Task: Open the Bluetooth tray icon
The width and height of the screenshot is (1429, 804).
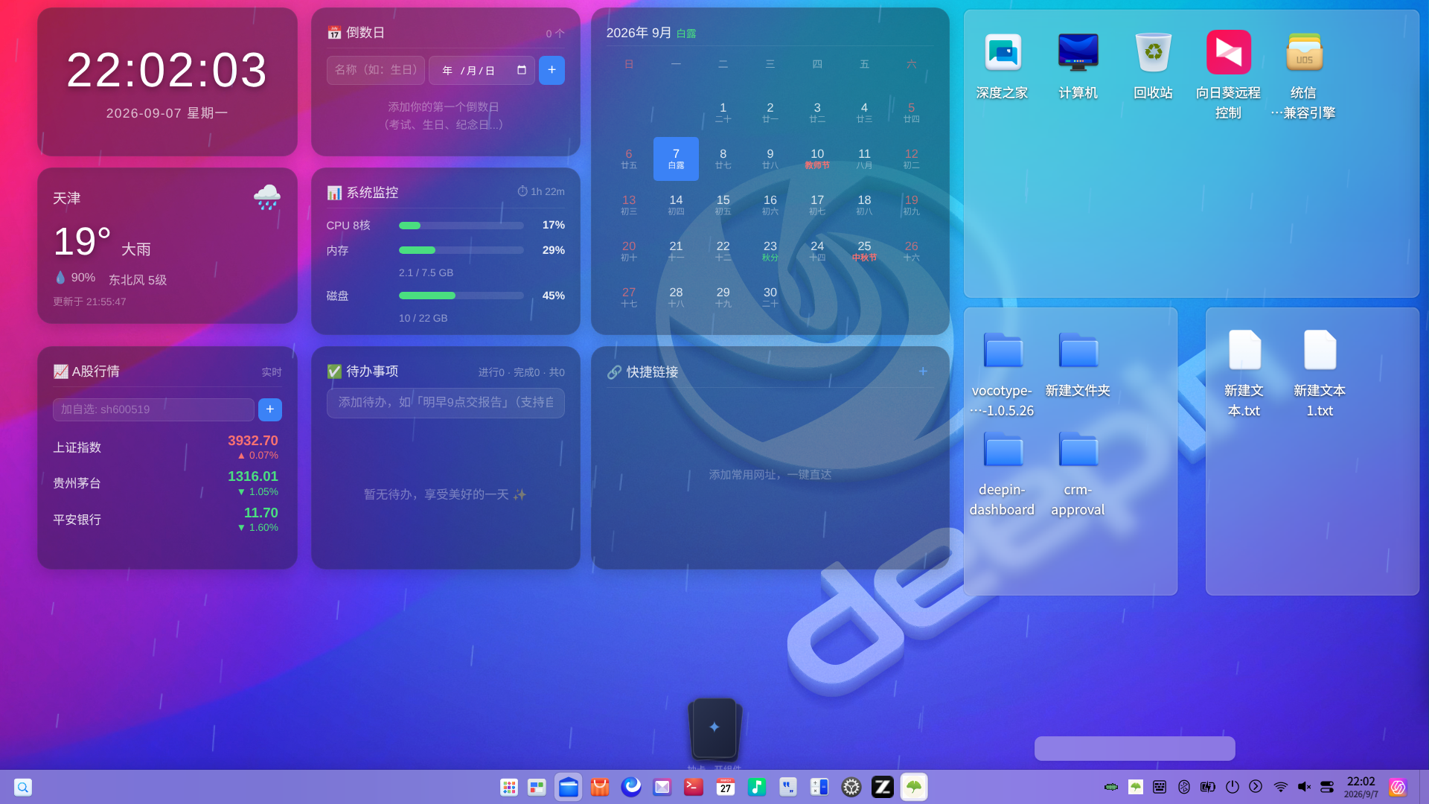Action: click(x=1184, y=787)
